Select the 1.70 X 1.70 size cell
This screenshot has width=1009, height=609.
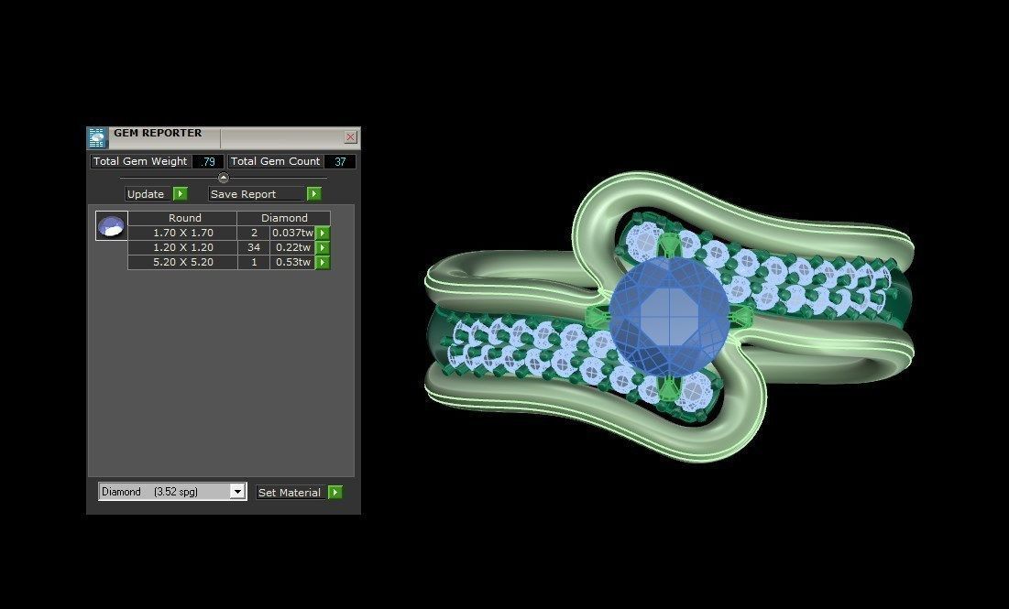pyautogui.click(x=182, y=233)
